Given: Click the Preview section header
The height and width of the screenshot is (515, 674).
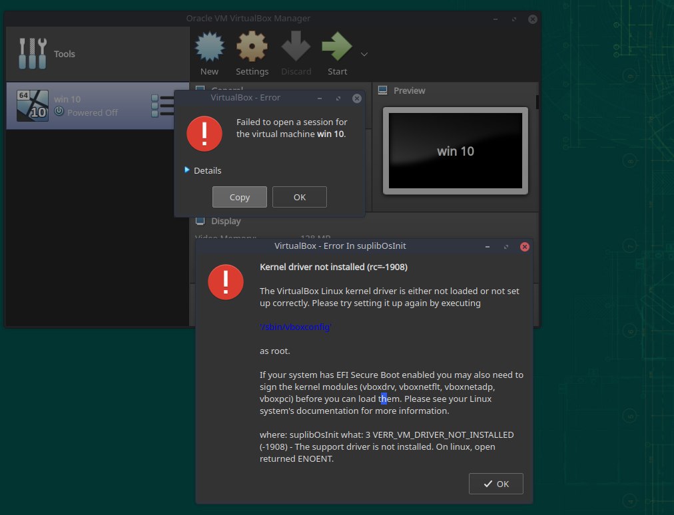Looking at the screenshot, I should point(409,90).
